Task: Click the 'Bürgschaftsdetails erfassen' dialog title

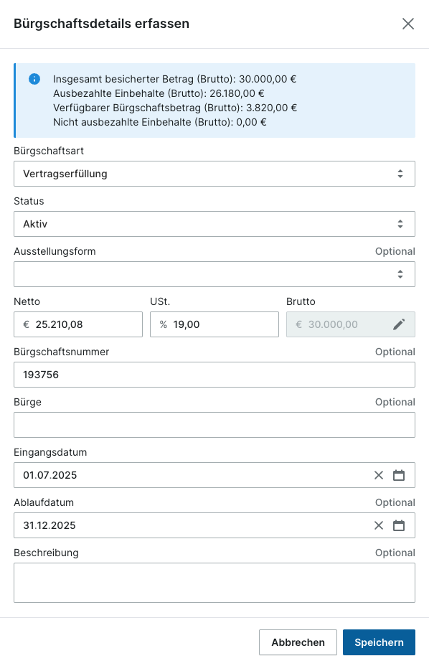Action: pyautogui.click(x=102, y=24)
